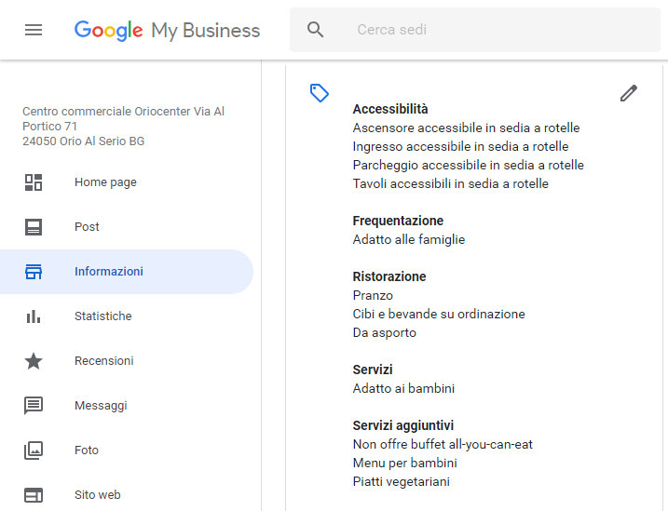The width and height of the screenshot is (668, 511).
Task: Click the Statistiche bar chart icon
Action: (x=34, y=316)
